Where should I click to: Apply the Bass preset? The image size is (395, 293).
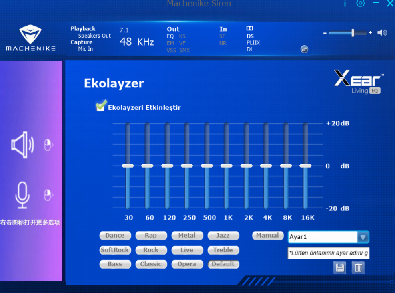[x=115, y=264]
